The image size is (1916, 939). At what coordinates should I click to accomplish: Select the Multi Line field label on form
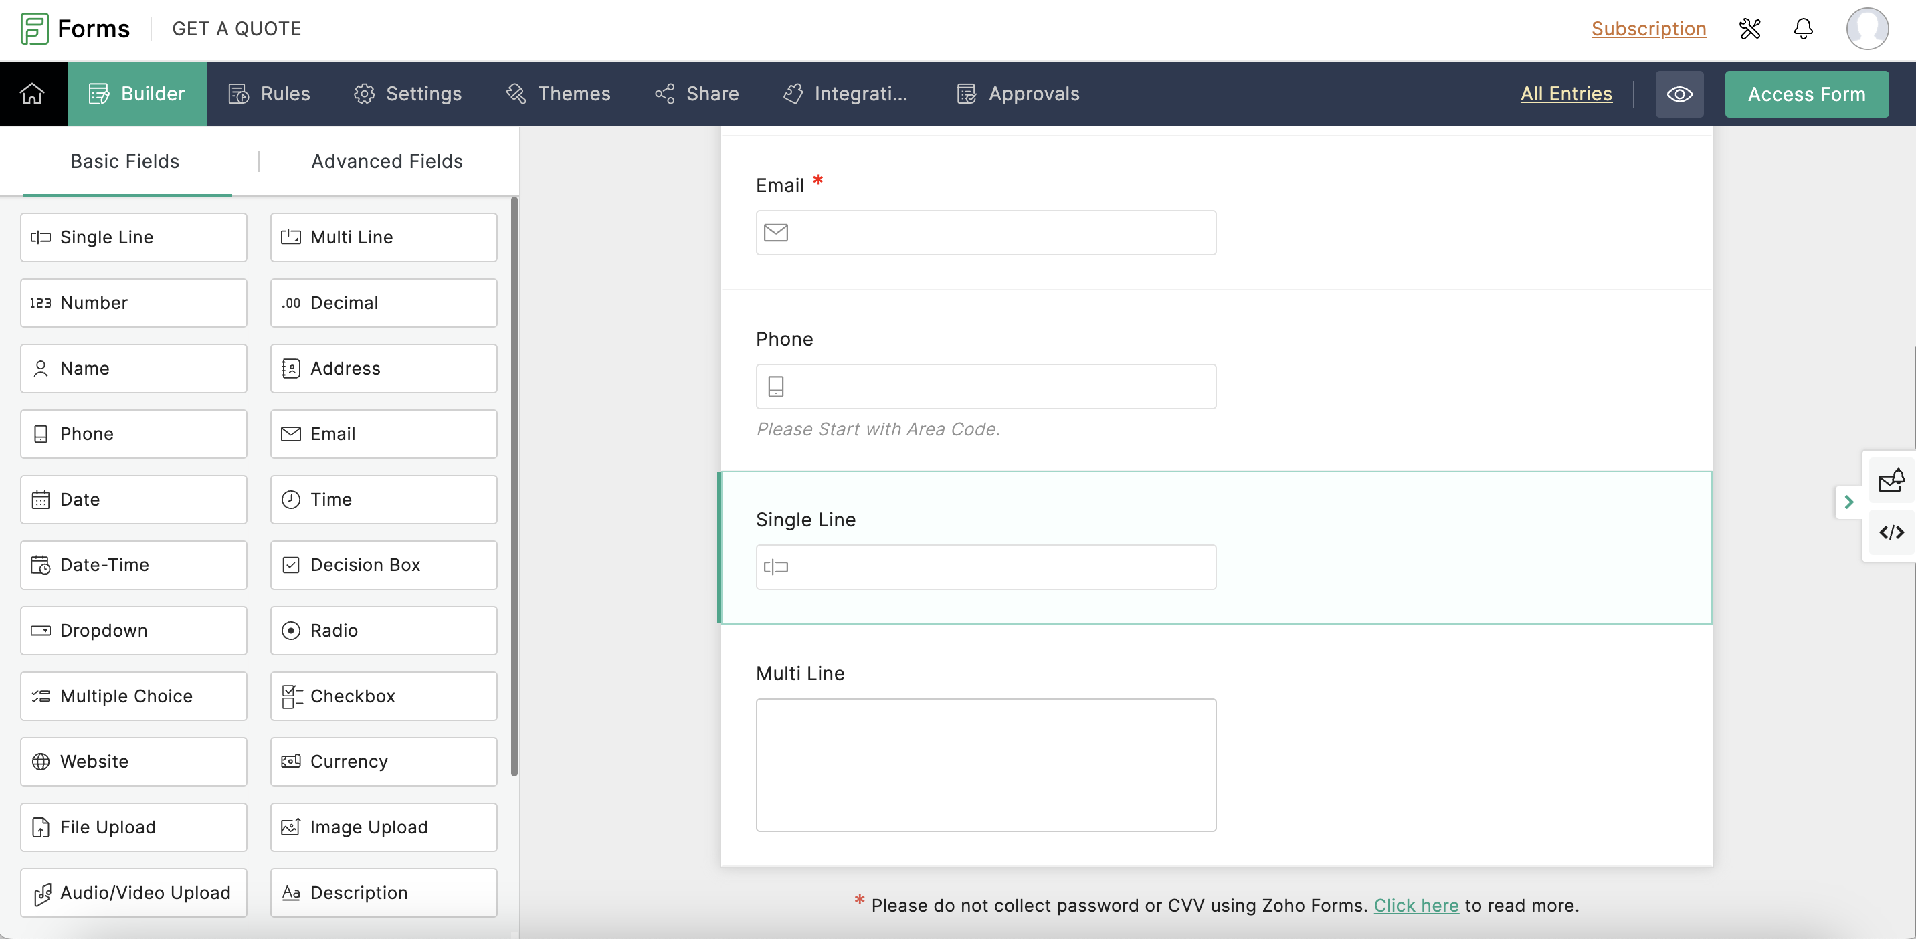[800, 673]
